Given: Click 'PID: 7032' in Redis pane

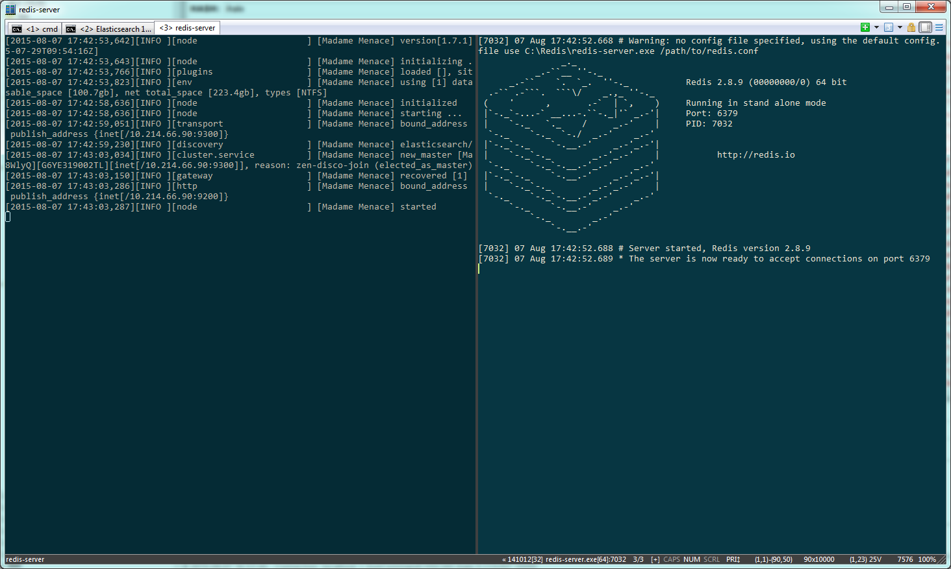Looking at the screenshot, I should (x=709, y=124).
